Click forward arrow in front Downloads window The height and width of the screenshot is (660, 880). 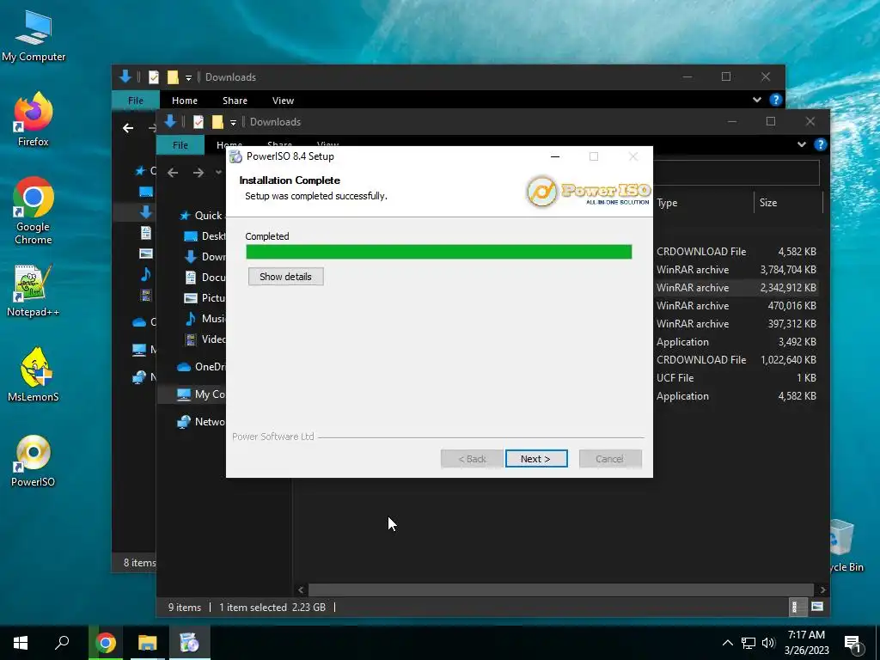(x=199, y=172)
